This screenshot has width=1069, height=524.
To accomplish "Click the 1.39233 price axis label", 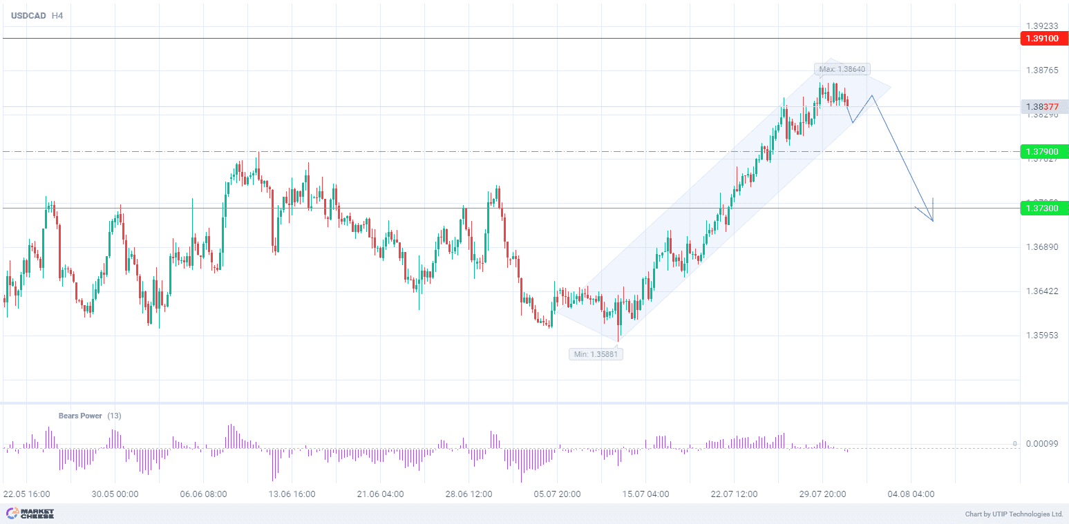I will pyautogui.click(x=1042, y=26).
